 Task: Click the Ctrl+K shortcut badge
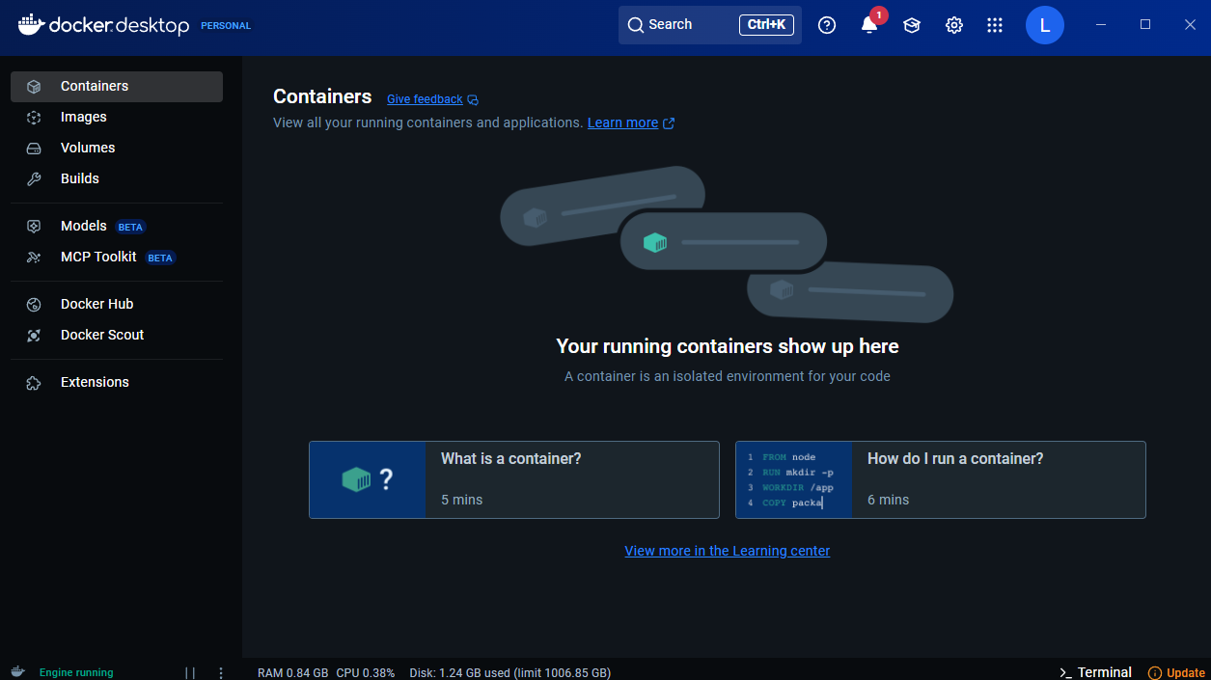pos(766,25)
